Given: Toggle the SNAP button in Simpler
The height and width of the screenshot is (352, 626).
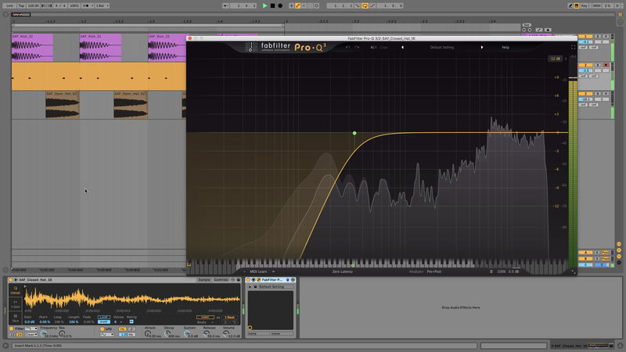Looking at the screenshot, I should pyautogui.click(x=104, y=321).
